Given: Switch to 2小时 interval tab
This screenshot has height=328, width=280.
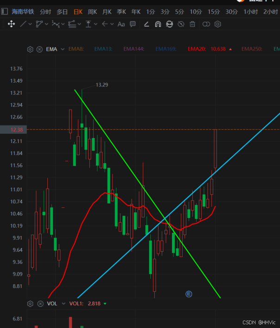Looking at the screenshot, I should [x=271, y=12].
